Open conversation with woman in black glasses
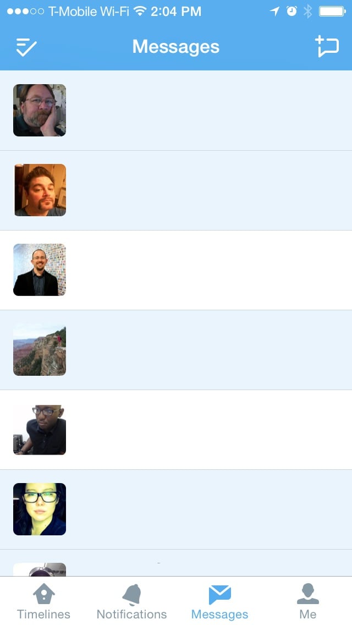Image resolution: width=352 pixels, height=625 pixels. tap(176, 509)
